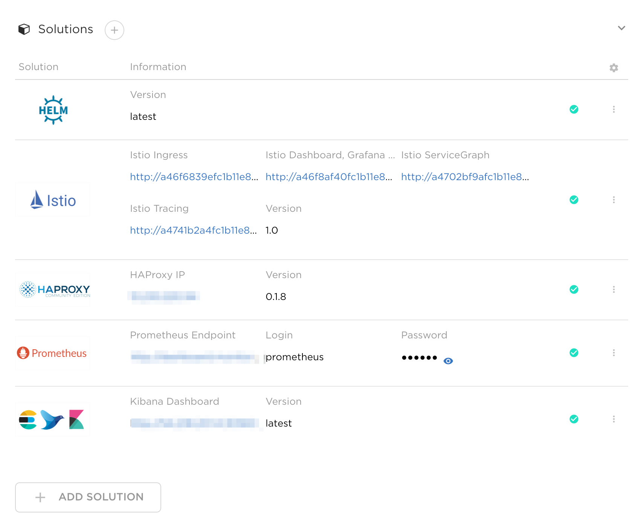Click the ADD SOLUTION button
The height and width of the screenshot is (514, 641).
[x=88, y=497]
